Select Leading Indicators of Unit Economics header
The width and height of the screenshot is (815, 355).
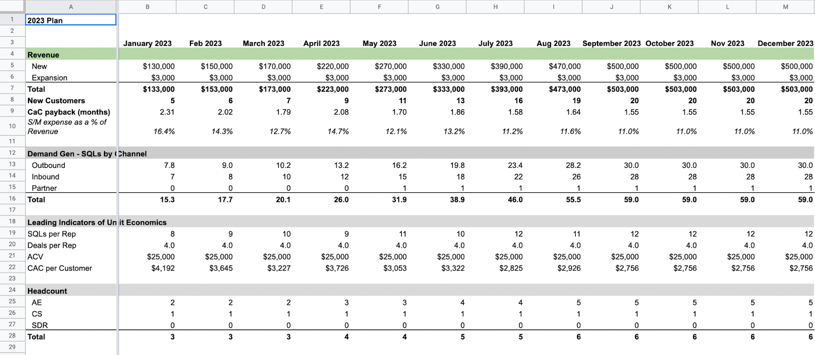click(x=97, y=222)
